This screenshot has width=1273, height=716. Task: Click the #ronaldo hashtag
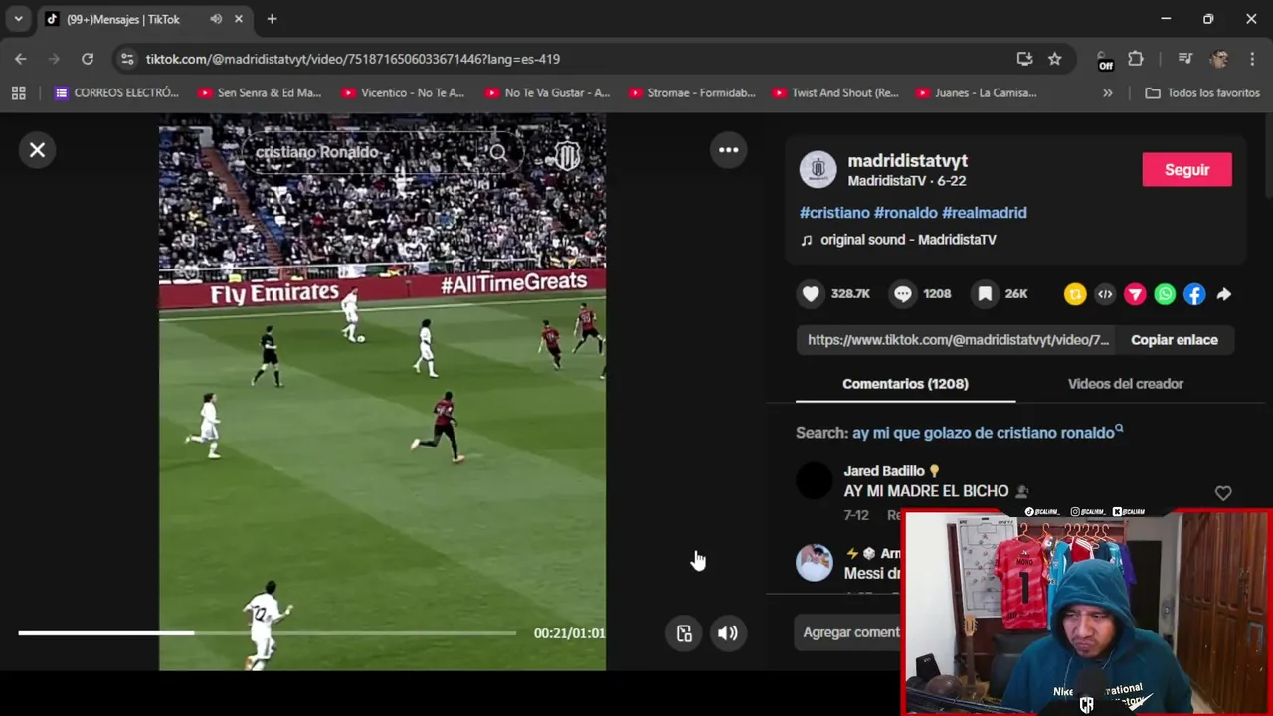click(906, 213)
